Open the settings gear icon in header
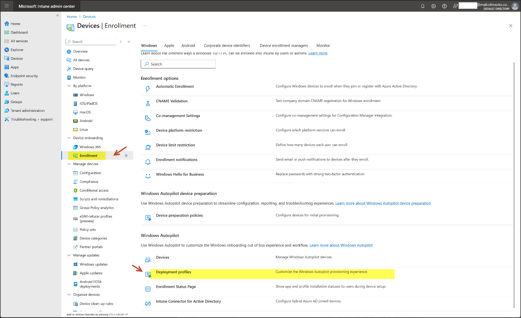This screenshot has height=318, width=521. (x=433, y=6)
